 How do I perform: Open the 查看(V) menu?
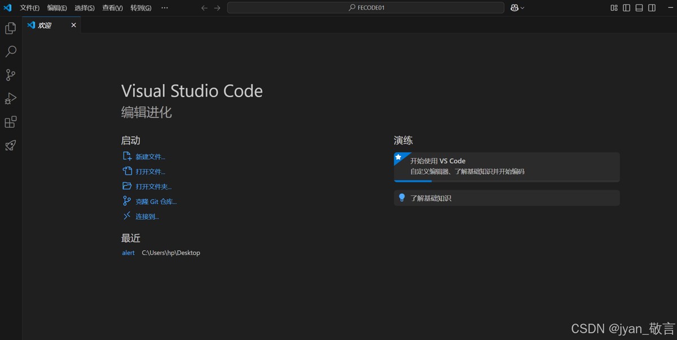coord(112,8)
